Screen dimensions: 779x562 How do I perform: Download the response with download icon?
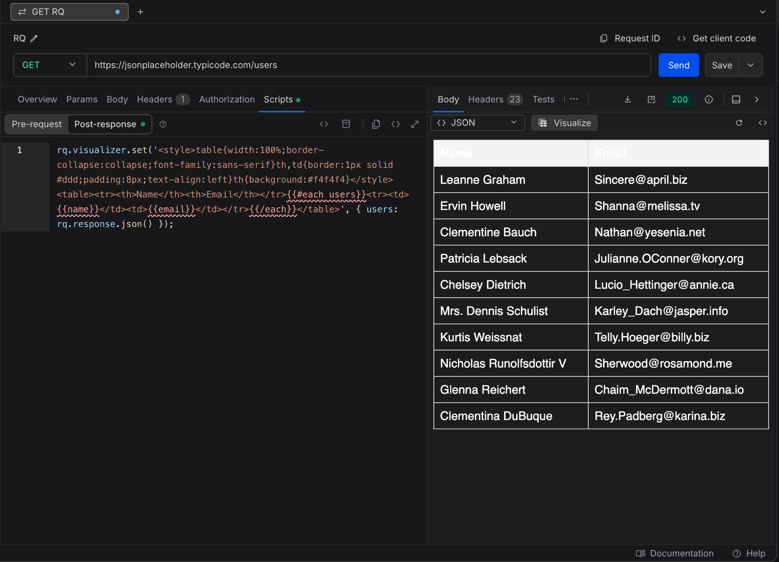[x=627, y=100]
